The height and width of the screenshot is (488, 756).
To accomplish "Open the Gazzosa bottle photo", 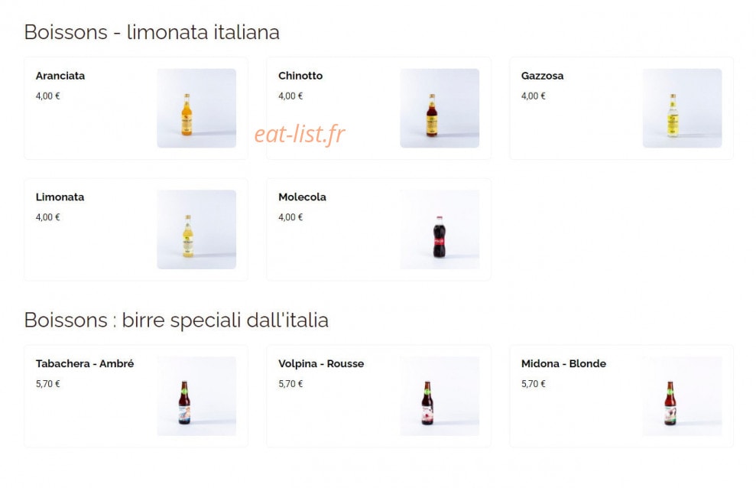I will [x=682, y=108].
